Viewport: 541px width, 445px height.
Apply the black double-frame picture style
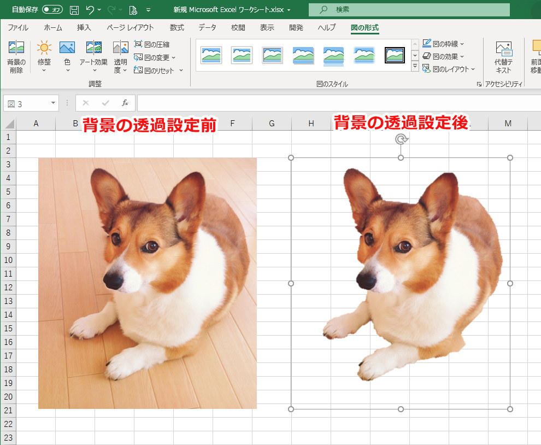tap(395, 55)
